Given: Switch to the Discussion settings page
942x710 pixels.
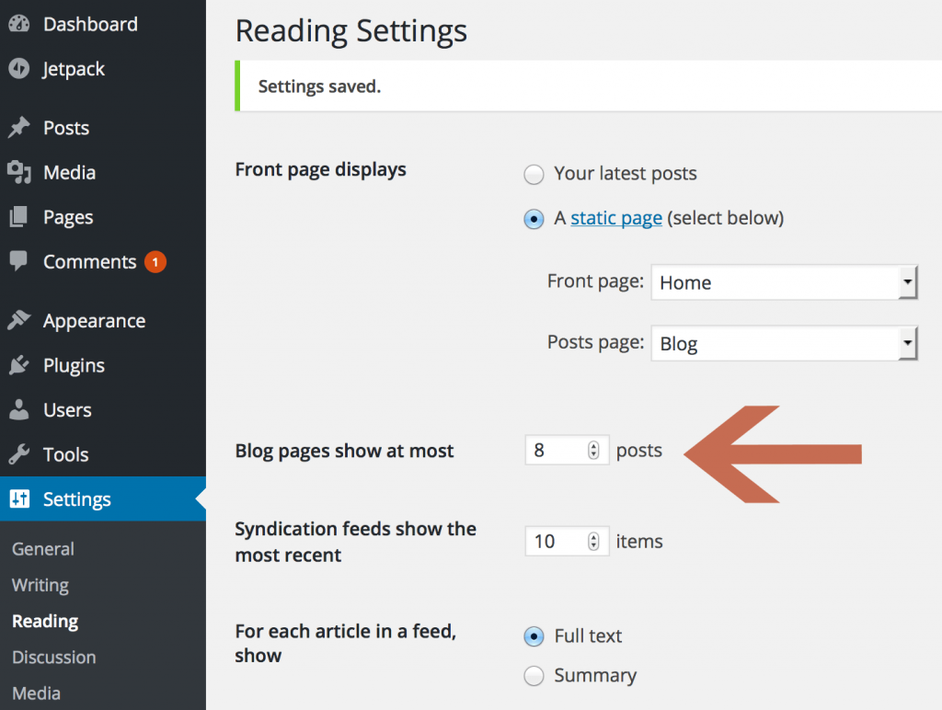Looking at the screenshot, I should pyautogui.click(x=52, y=658).
